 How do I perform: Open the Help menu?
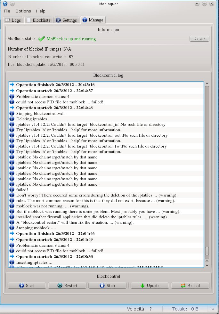pos(41,11)
